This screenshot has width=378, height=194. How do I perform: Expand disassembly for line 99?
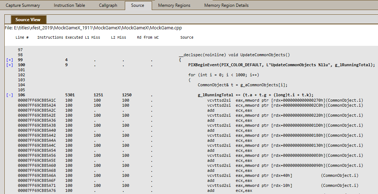point(9,60)
